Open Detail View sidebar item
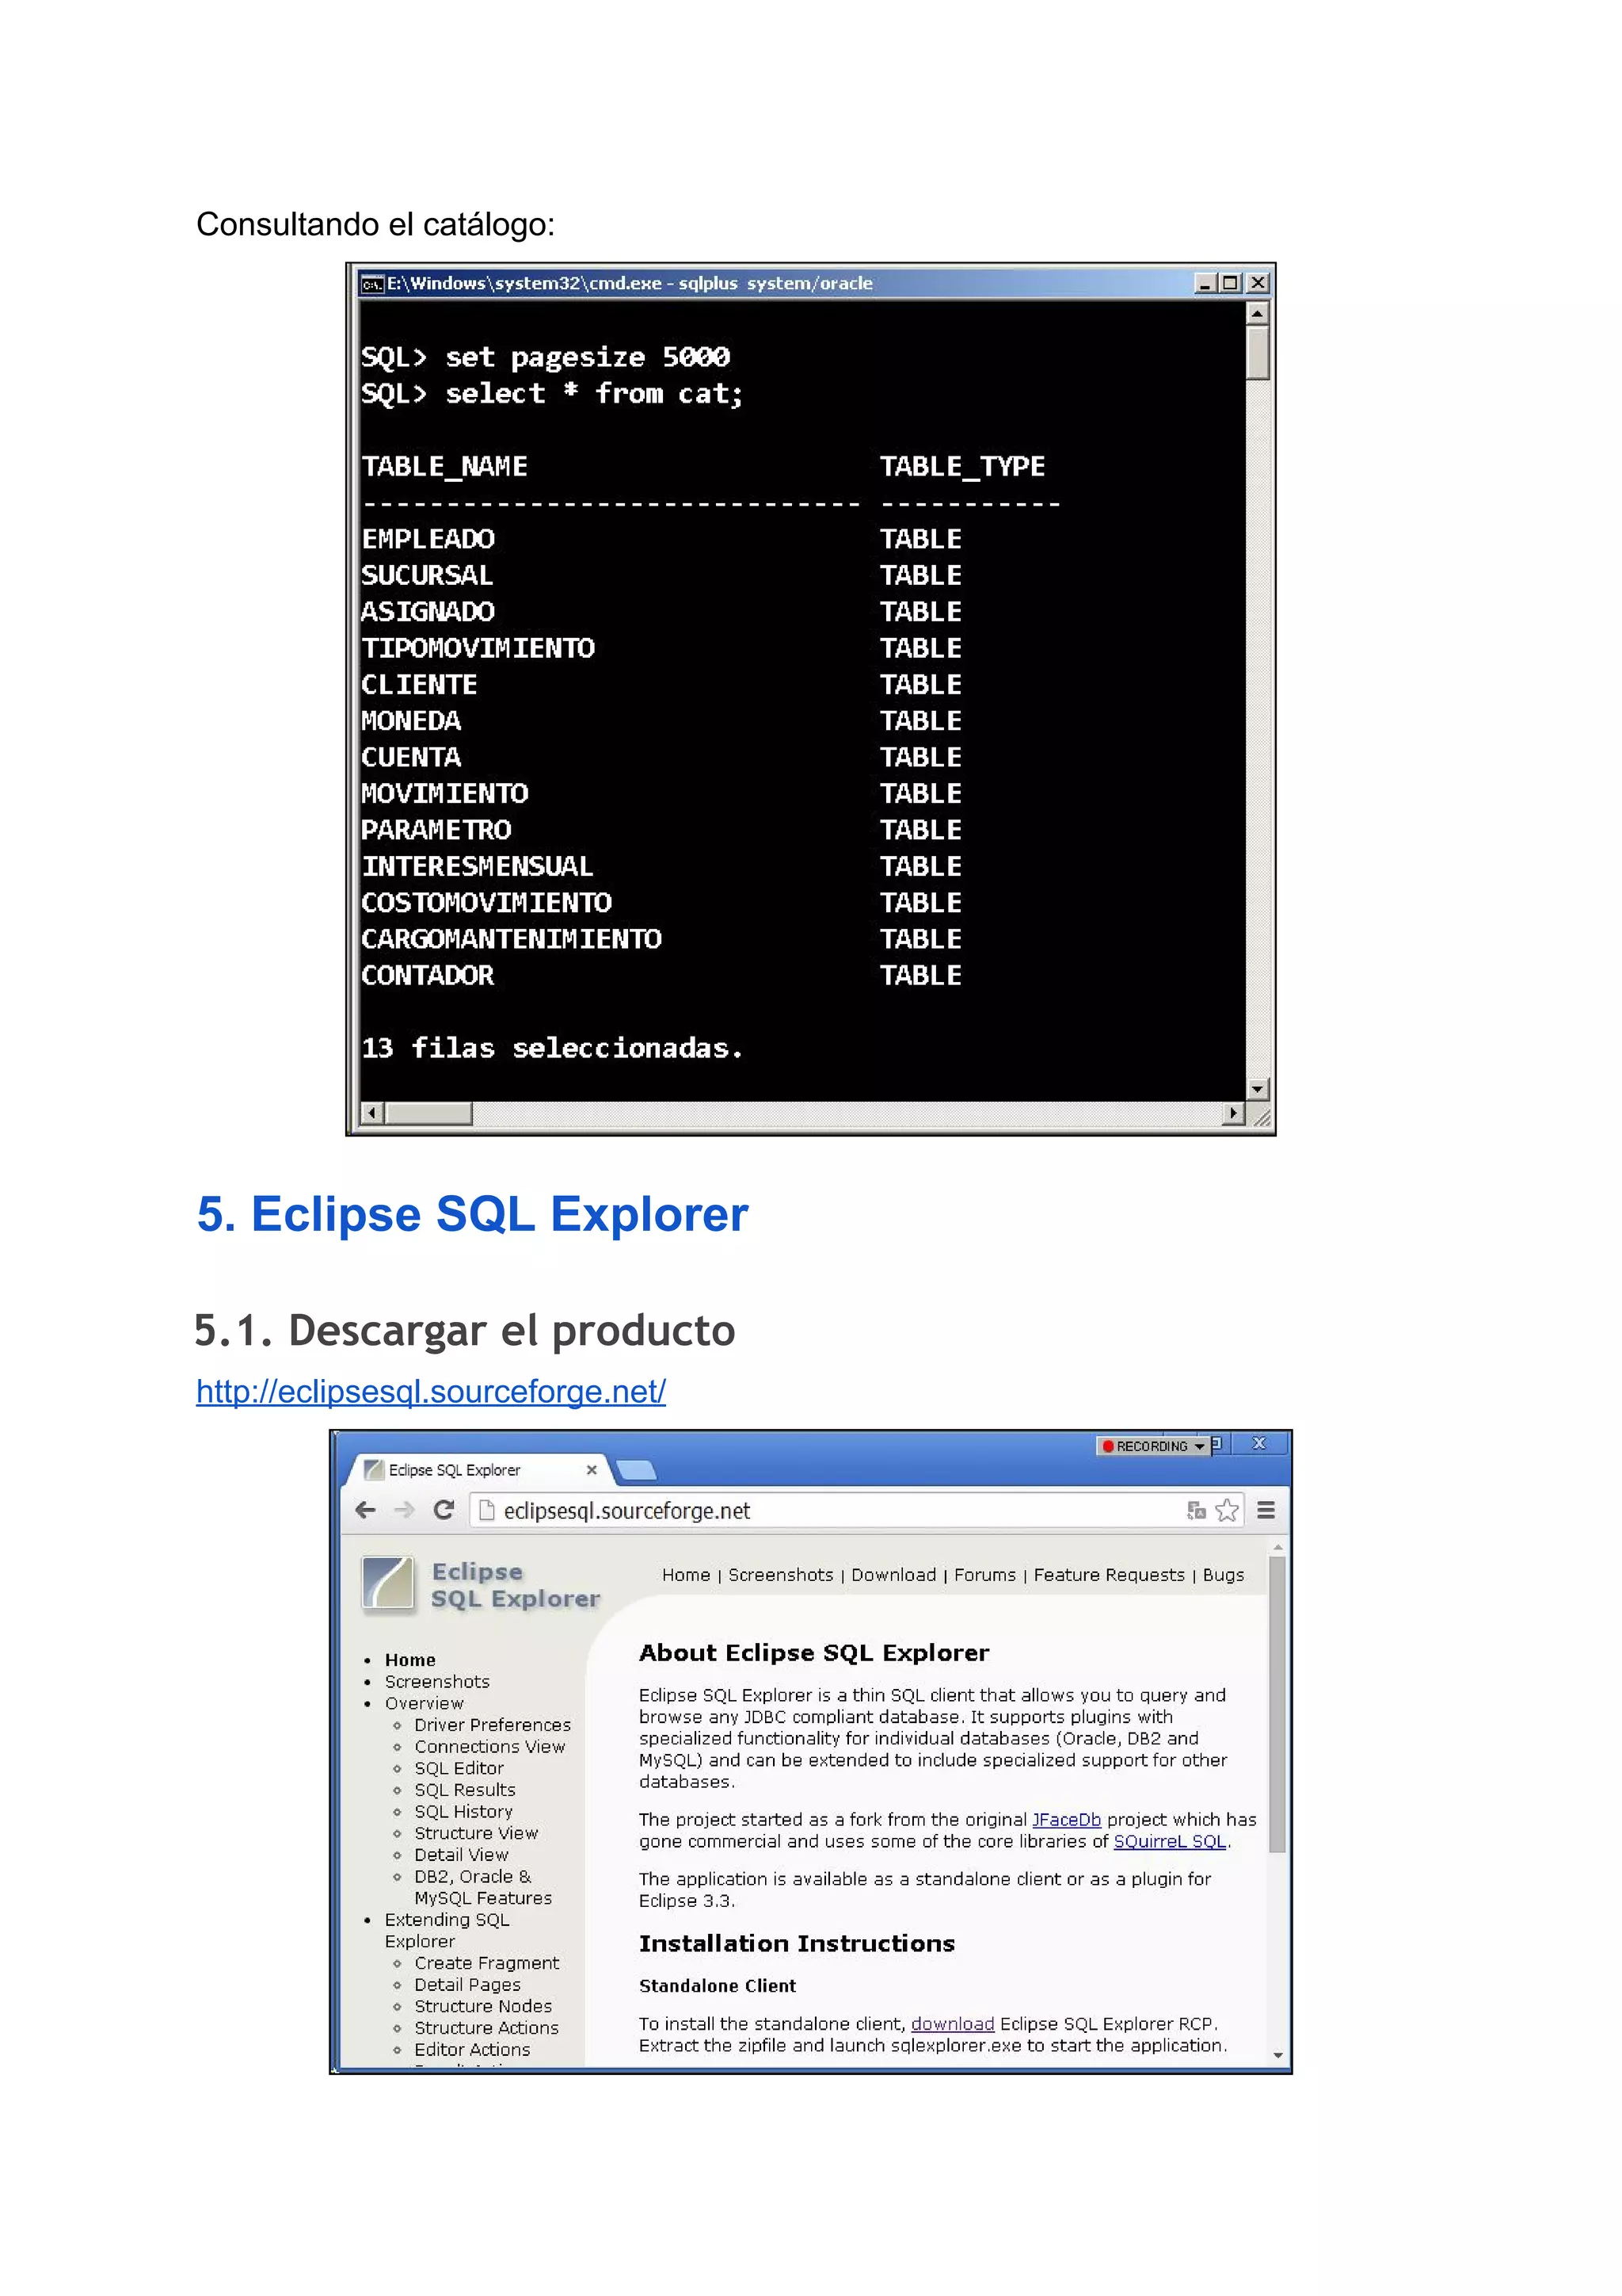This screenshot has width=1622, height=2296. 461,1855
